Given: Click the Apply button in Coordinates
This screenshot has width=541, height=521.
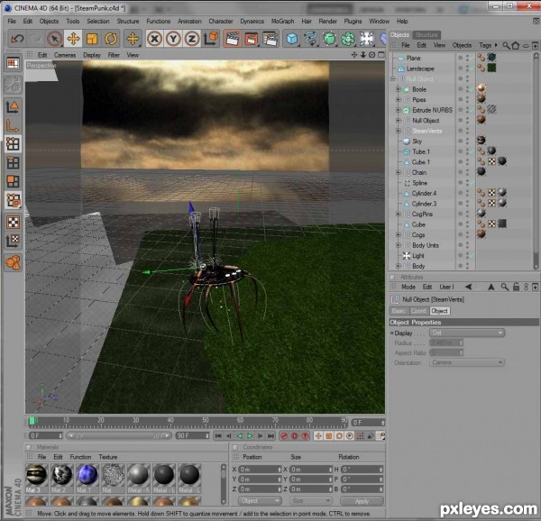Looking at the screenshot, I should [x=362, y=500].
